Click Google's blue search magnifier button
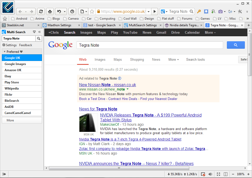Screen dimensions: 252x178 click(x=236, y=45)
